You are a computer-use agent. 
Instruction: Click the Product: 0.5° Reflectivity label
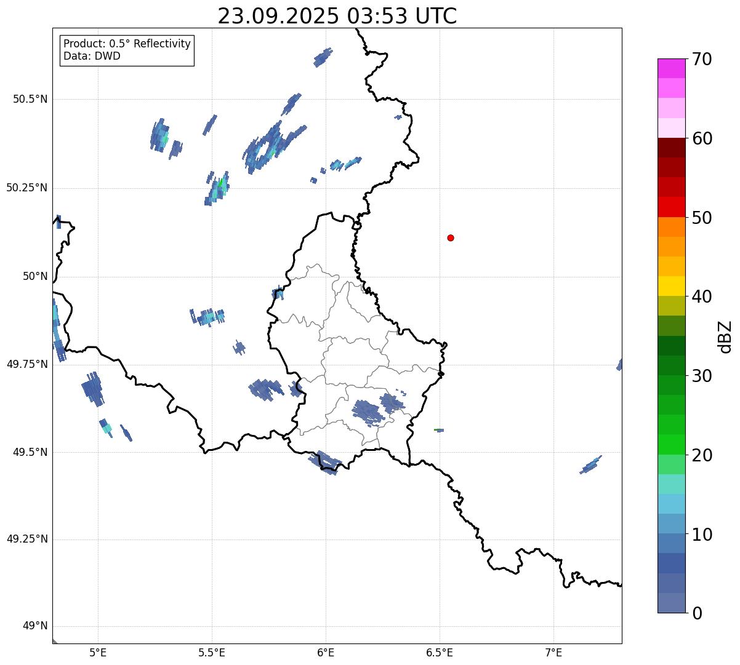(127, 44)
